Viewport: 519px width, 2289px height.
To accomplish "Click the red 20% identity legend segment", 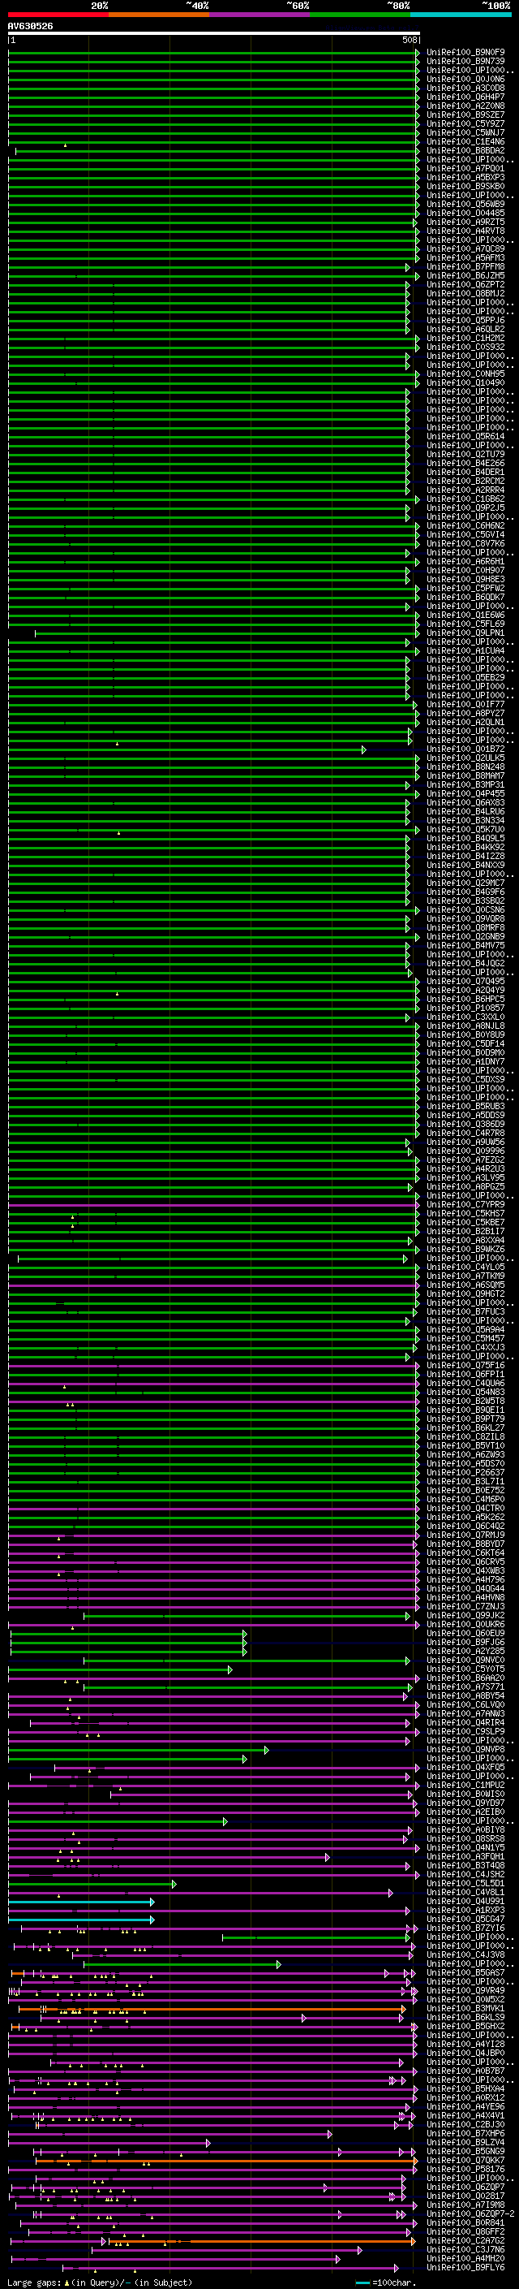I will pyautogui.click(x=58, y=15).
